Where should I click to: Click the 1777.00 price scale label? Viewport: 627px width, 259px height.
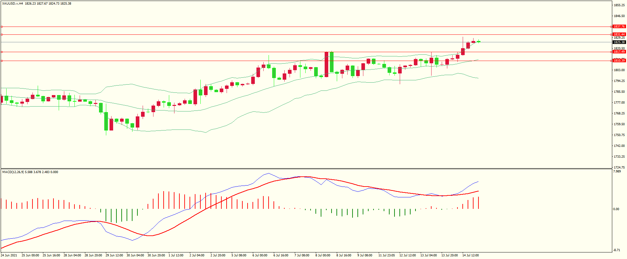619,103
